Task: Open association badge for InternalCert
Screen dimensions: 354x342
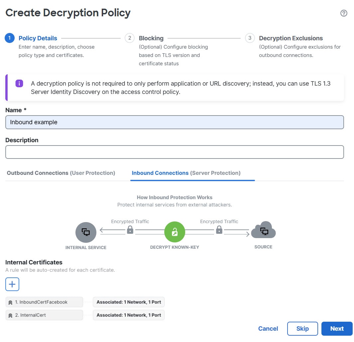Action: click(129, 315)
